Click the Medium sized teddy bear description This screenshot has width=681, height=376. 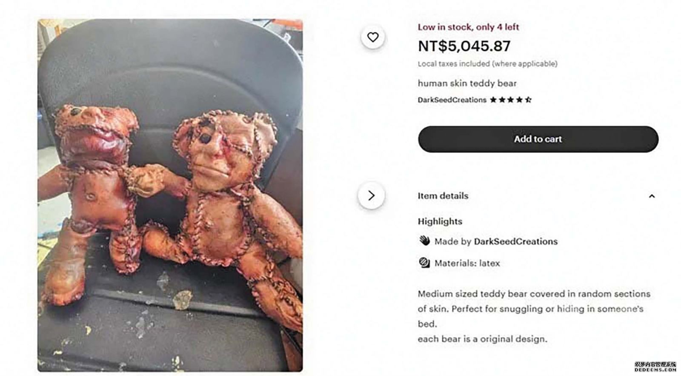tap(534, 309)
